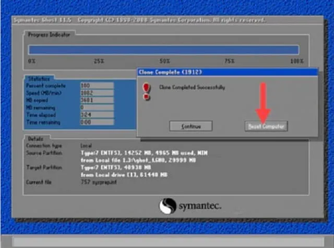Click the Reset Computer button
Screen dimensions: 334x248
[x=266, y=126]
